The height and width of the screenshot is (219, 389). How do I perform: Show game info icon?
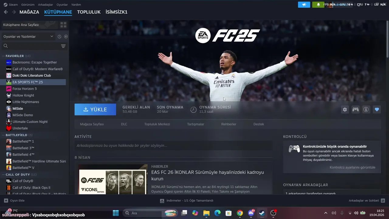pos(366,109)
